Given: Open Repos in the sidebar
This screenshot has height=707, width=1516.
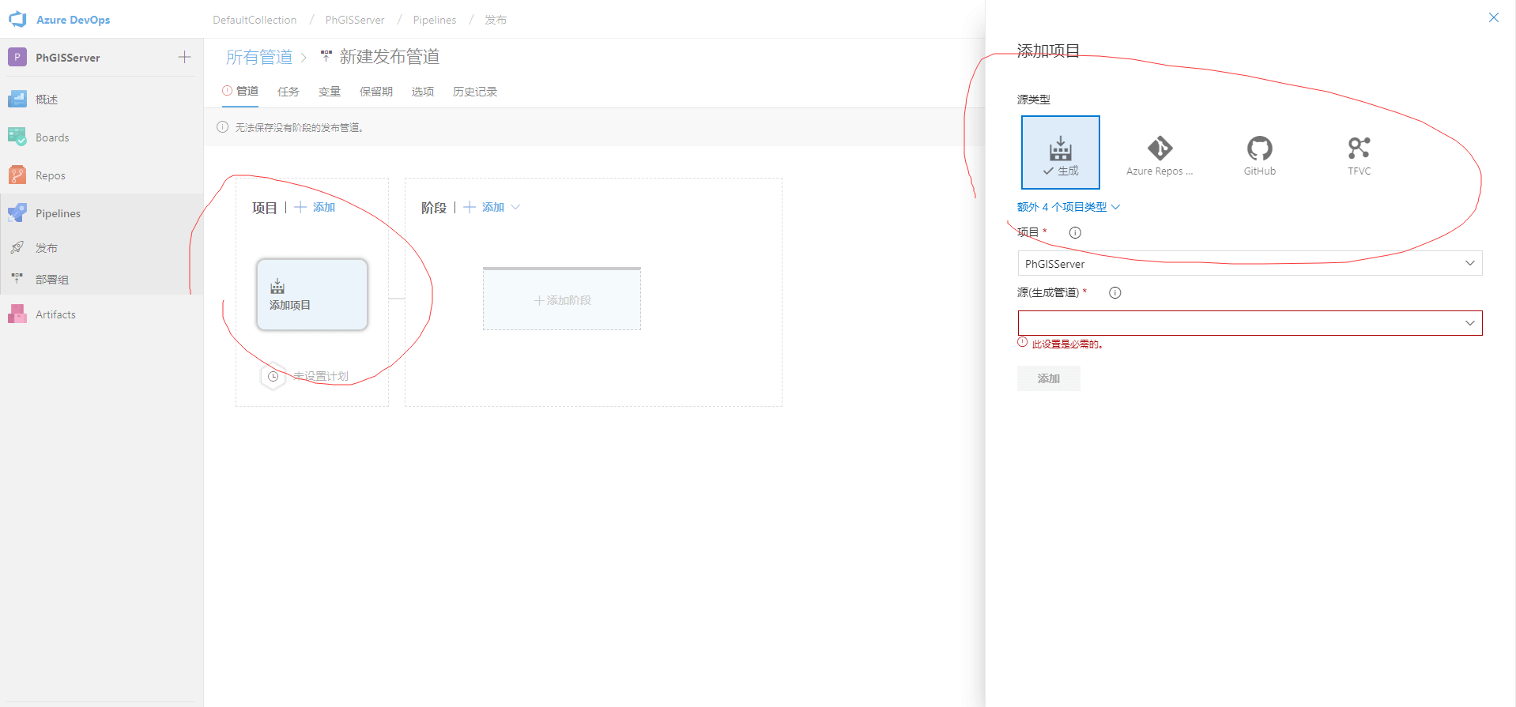Looking at the screenshot, I should point(50,175).
